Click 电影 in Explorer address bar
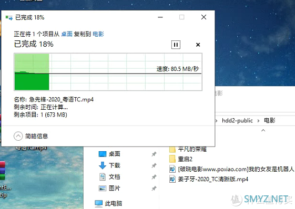Screen dimensions: 295x209 270,120
